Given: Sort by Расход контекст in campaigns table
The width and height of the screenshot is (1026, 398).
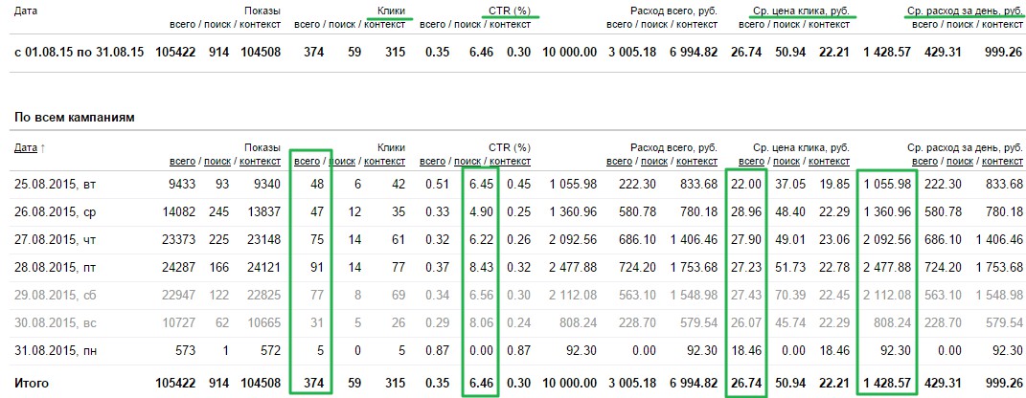Looking at the screenshot, I should pos(697,162).
